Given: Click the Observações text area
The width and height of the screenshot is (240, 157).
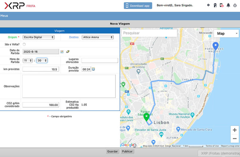Looking at the screenshot, I should 69,86.
